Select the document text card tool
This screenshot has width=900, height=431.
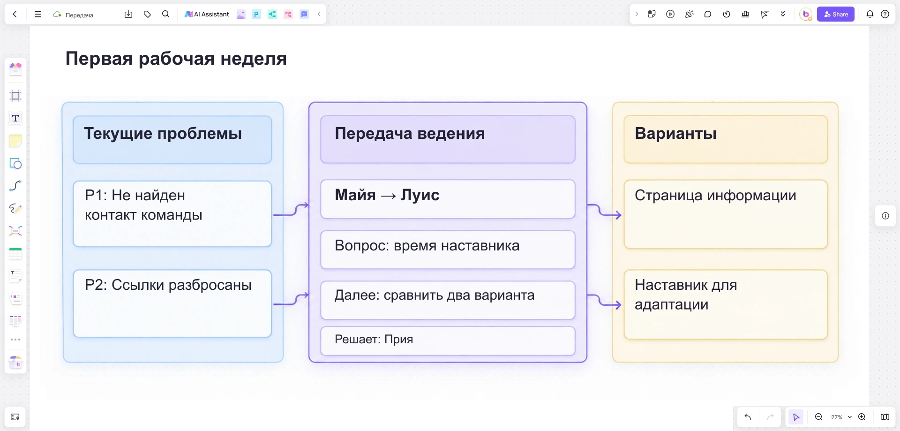tap(15, 276)
